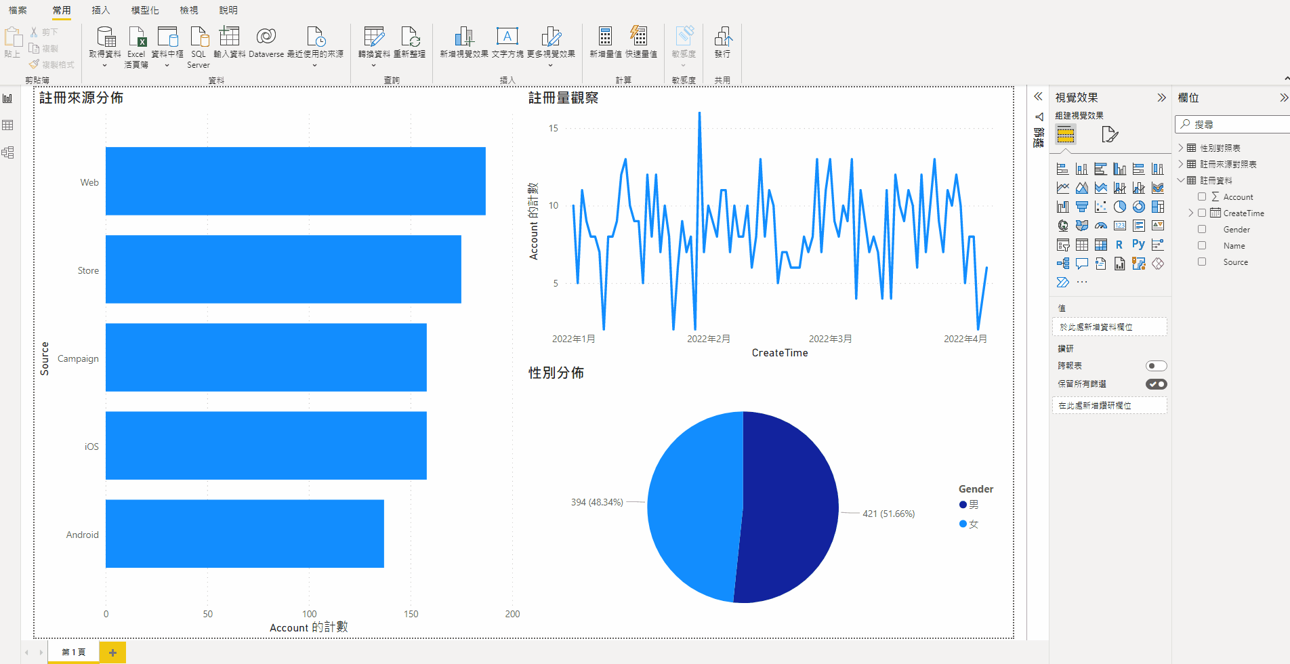Viewport: 1290px width, 664px height.
Task: Select the donut chart visual icon
Action: tap(1139, 207)
